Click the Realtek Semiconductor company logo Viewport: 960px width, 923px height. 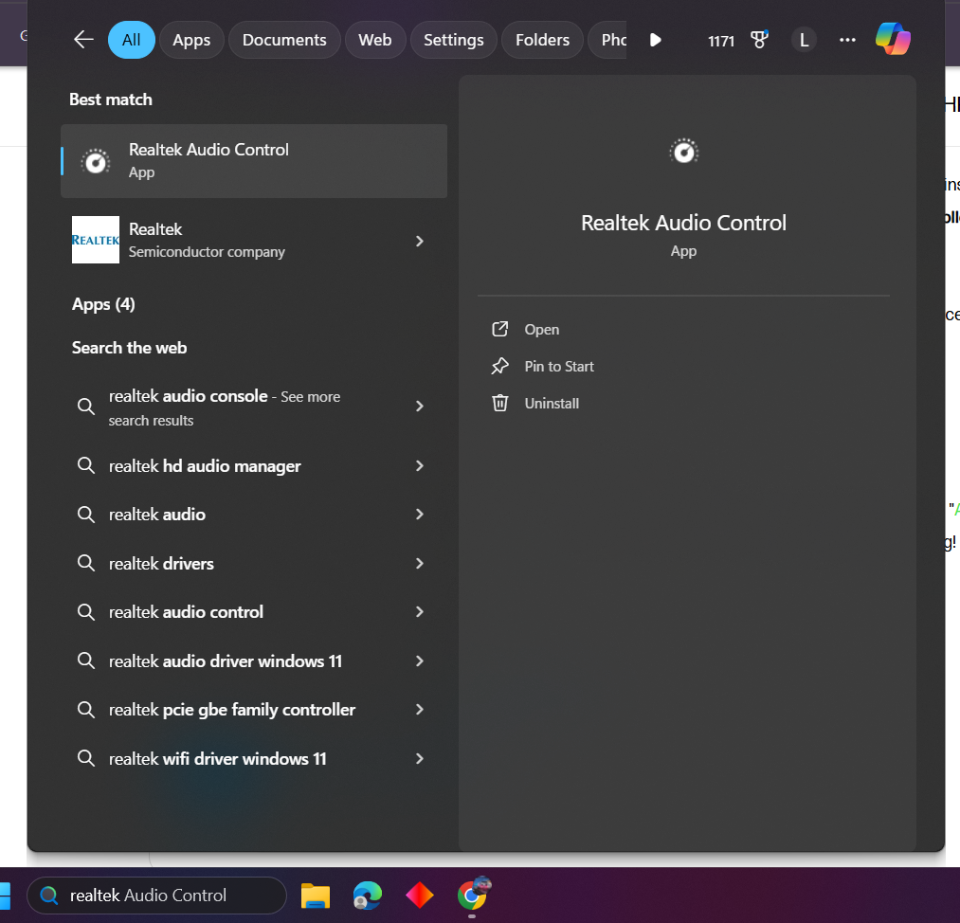[95, 240]
